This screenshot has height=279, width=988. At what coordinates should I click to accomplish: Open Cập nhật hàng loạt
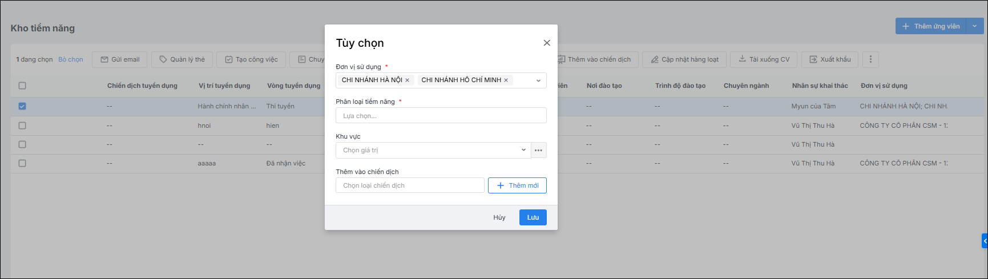point(684,59)
